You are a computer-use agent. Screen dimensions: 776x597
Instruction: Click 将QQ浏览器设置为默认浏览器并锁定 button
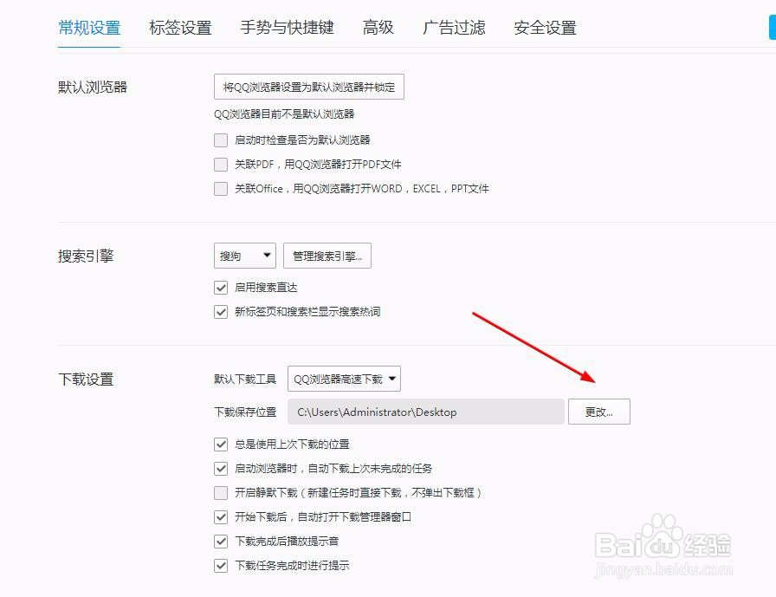click(309, 87)
